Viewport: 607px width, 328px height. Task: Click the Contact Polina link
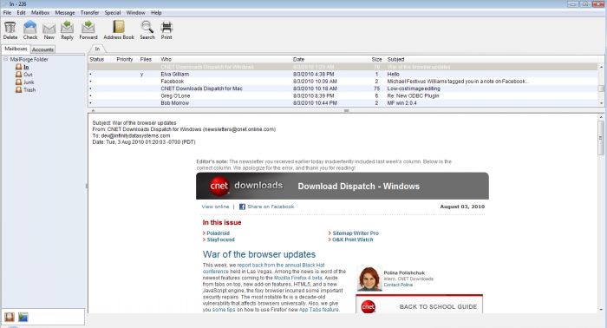398,285
